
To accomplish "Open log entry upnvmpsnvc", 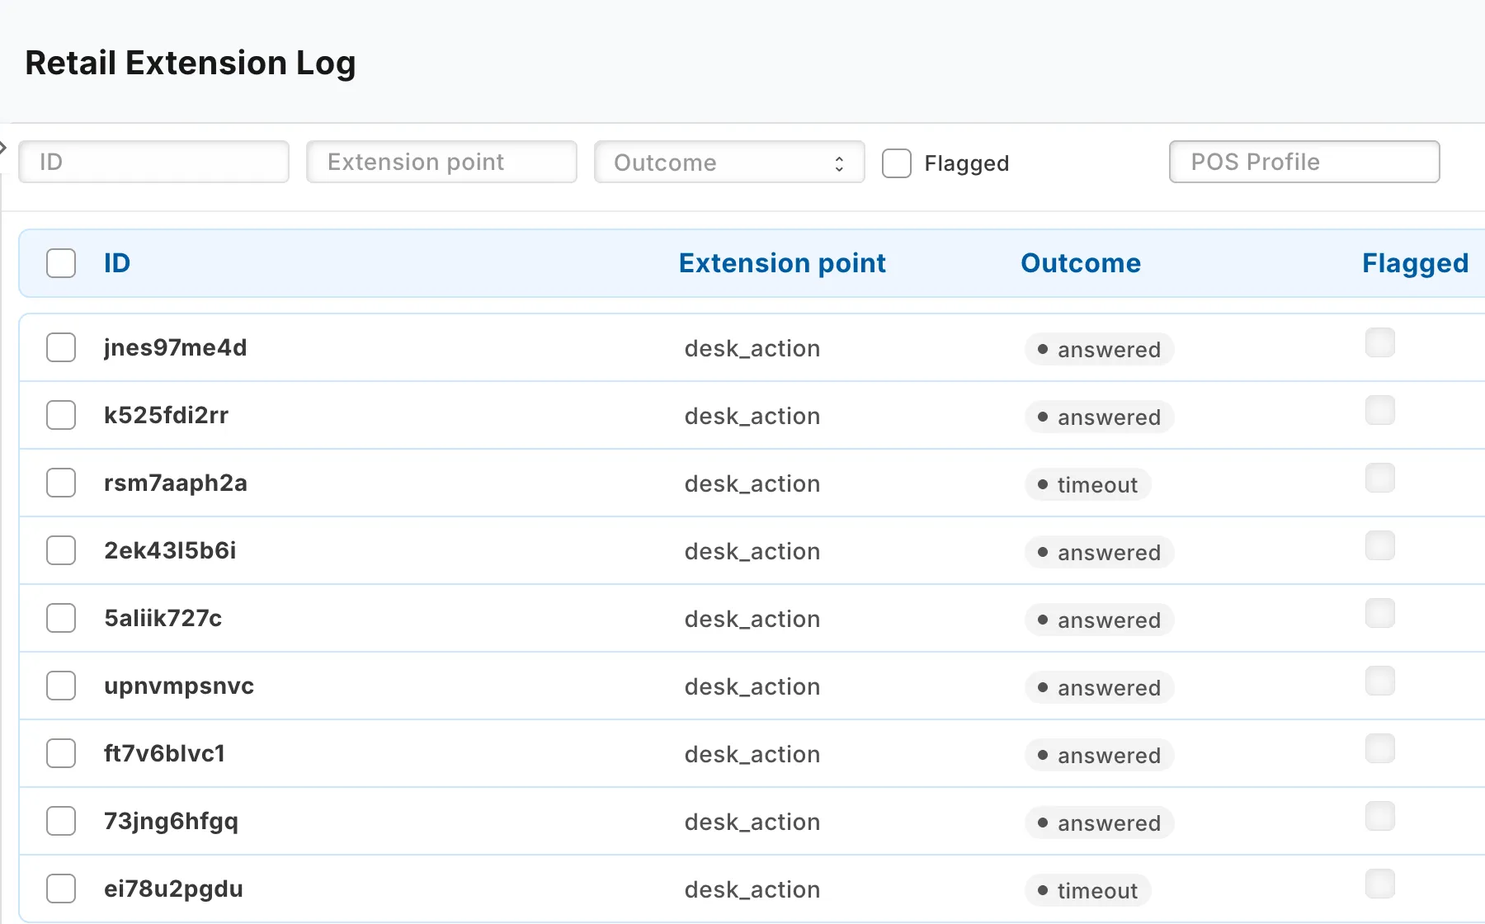I will (179, 686).
